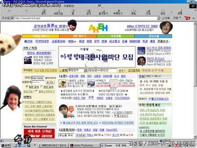Click the 인쇄 print toolbar button
The image size is (197, 148).
click(x=148, y=12)
